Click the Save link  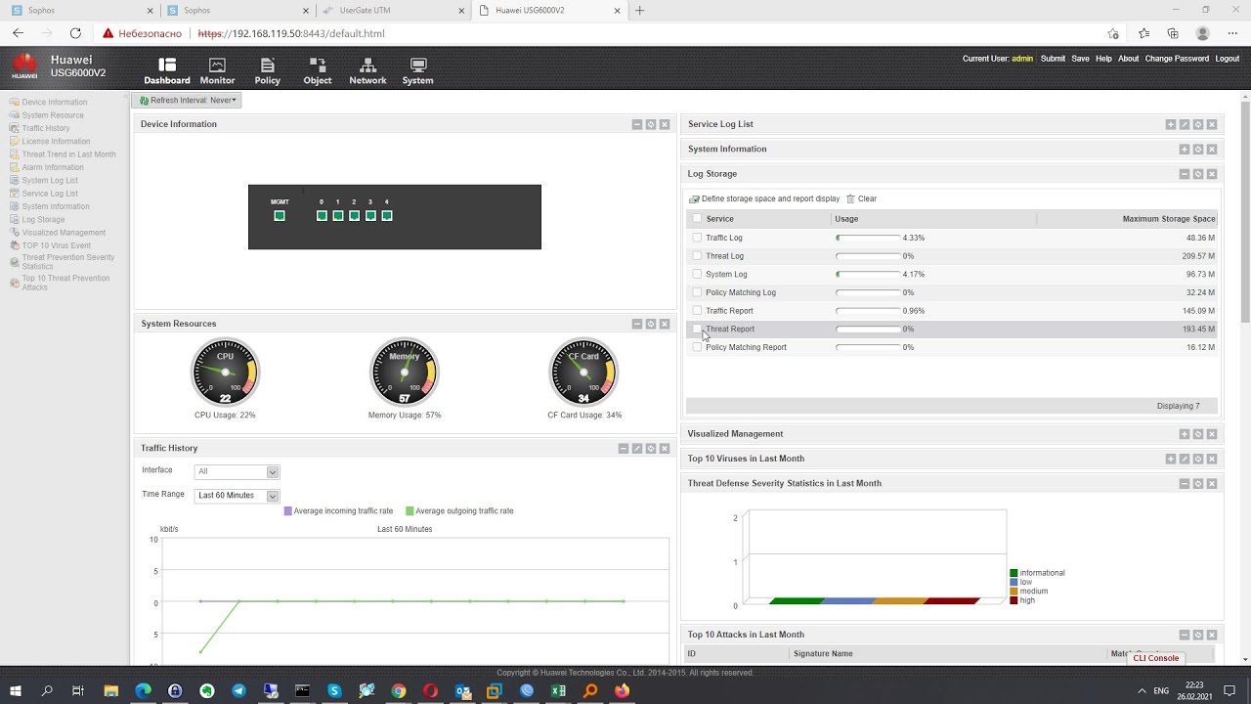click(x=1080, y=59)
